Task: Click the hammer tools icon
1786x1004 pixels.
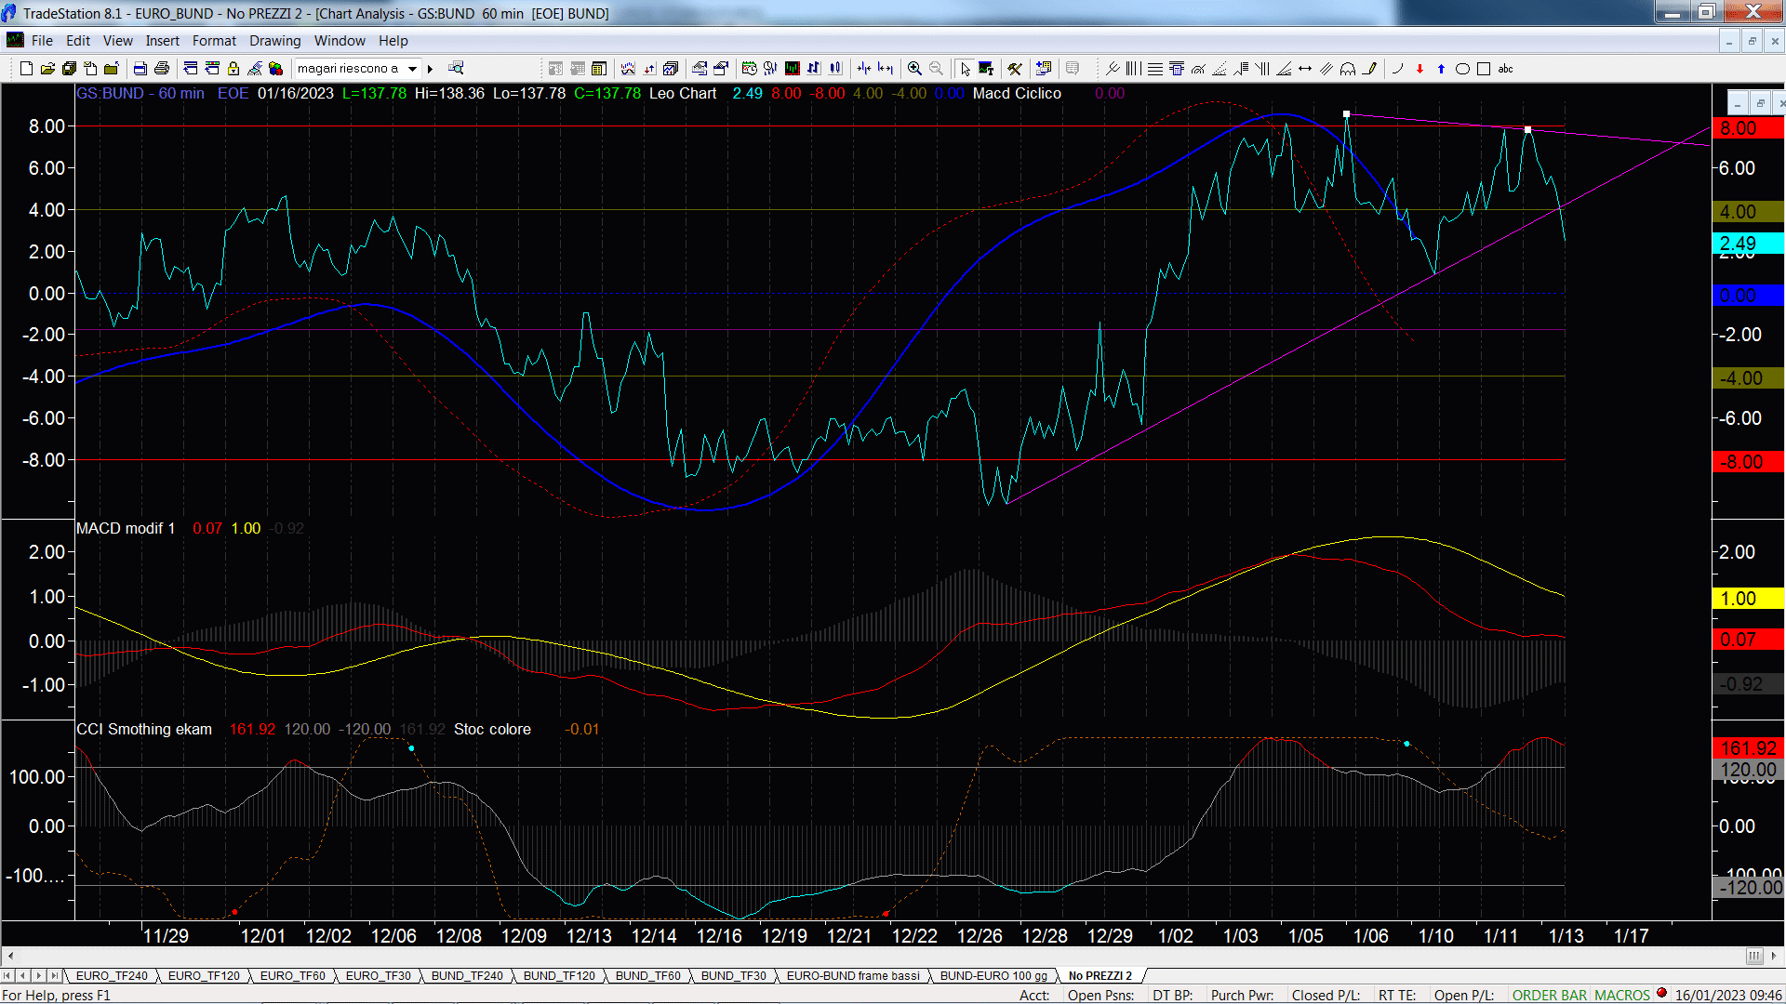Action: [1015, 69]
